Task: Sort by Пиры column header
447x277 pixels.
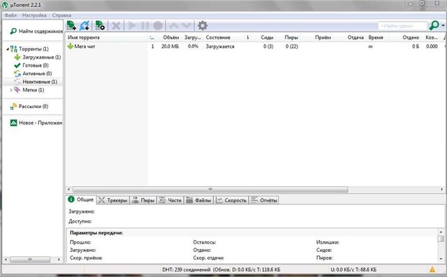Action: [x=291, y=38]
